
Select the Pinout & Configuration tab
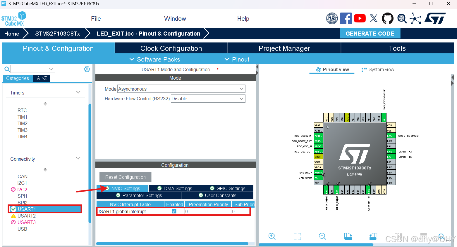pyautogui.click(x=58, y=48)
